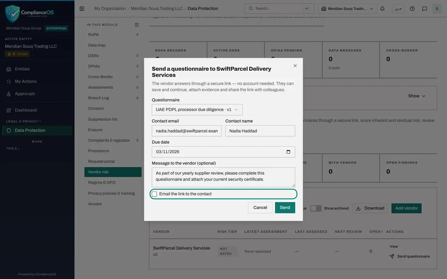Select Data Protection in the sidebar
The width and height of the screenshot is (447, 279).
(37, 130)
